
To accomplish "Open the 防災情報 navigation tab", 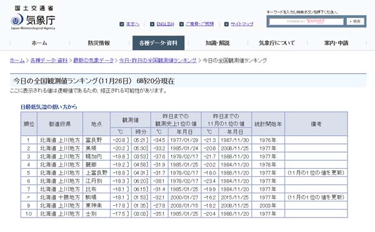I will pos(99,43).
